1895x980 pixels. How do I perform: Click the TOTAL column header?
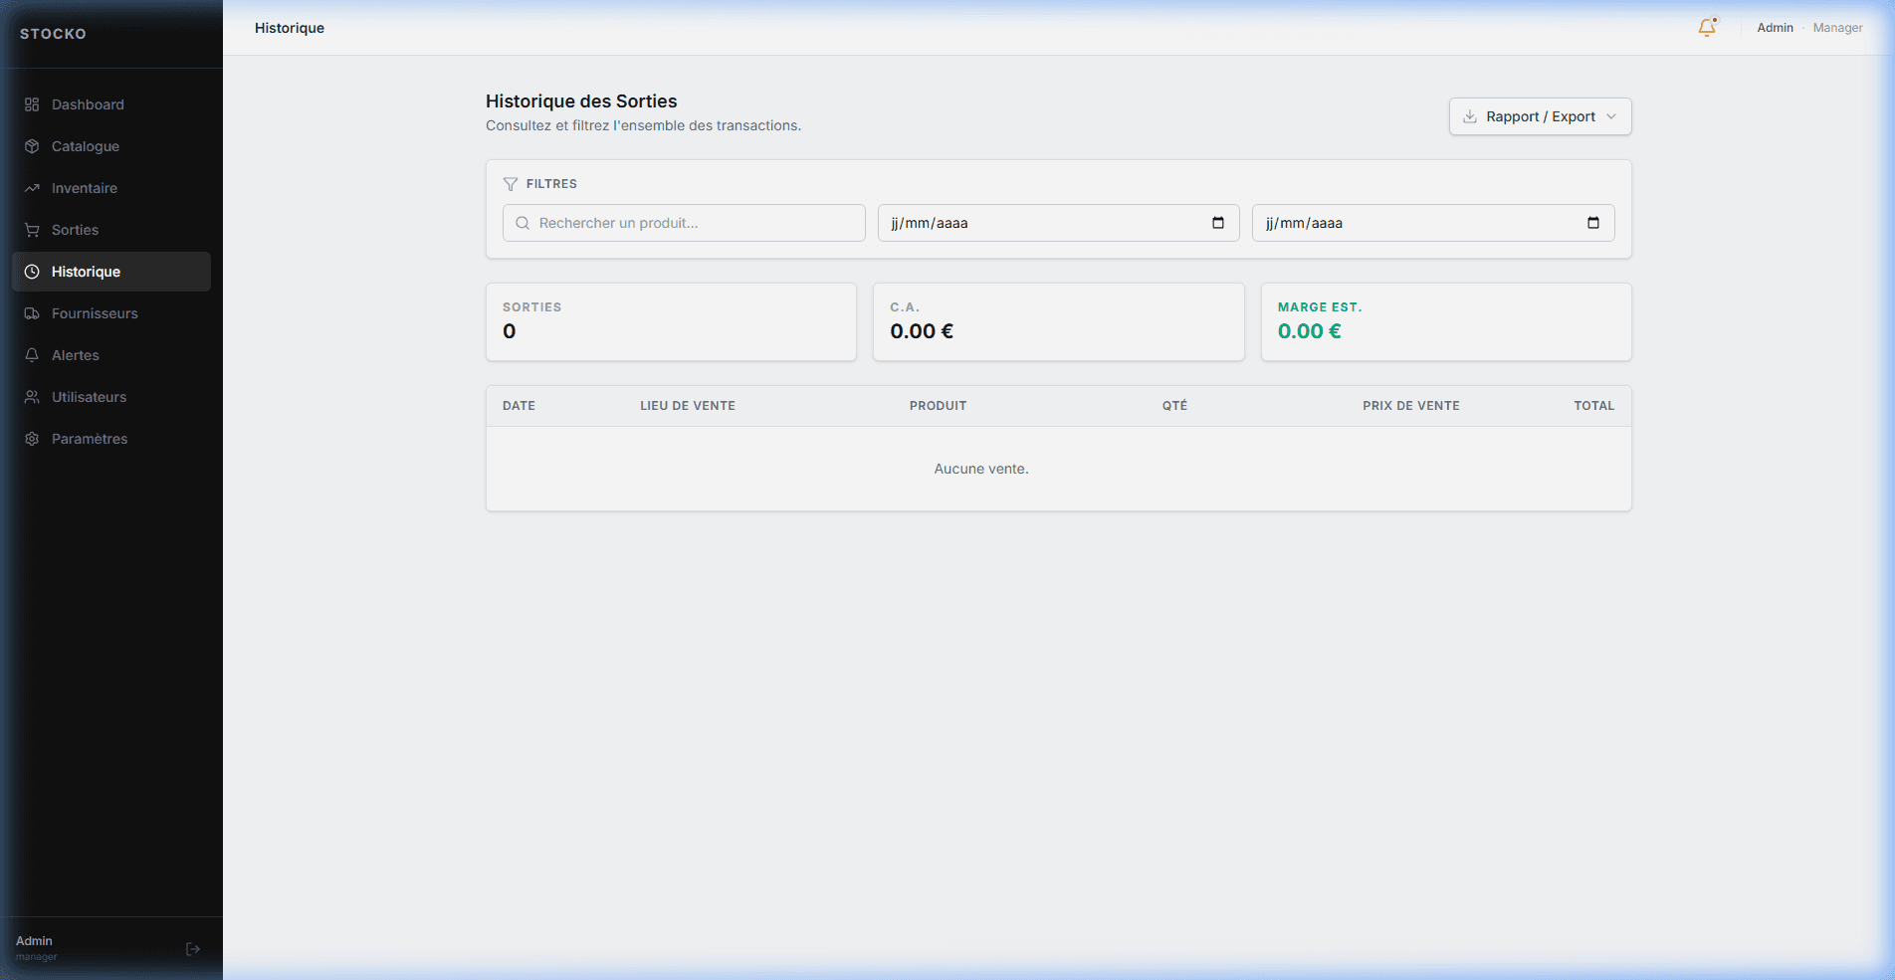pyautogui.click(x=1593, y=406)
